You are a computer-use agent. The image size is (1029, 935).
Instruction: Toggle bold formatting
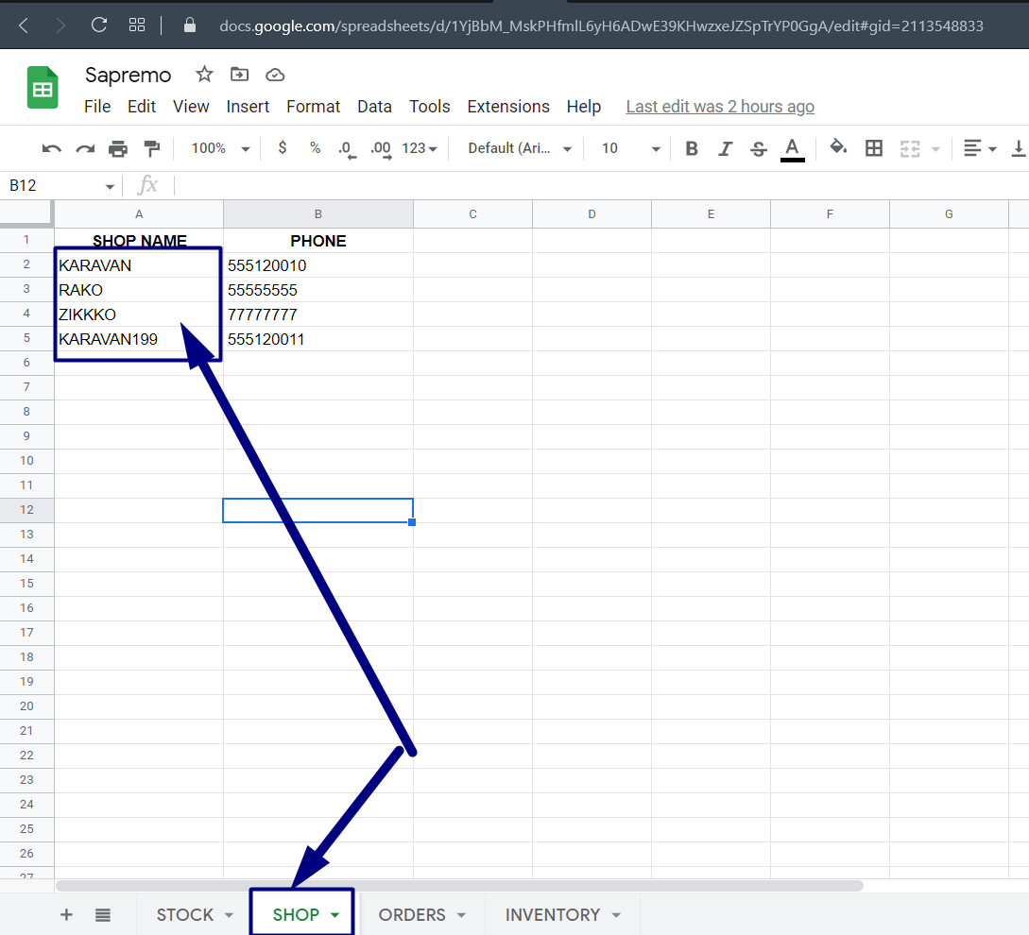coord(692,148)
